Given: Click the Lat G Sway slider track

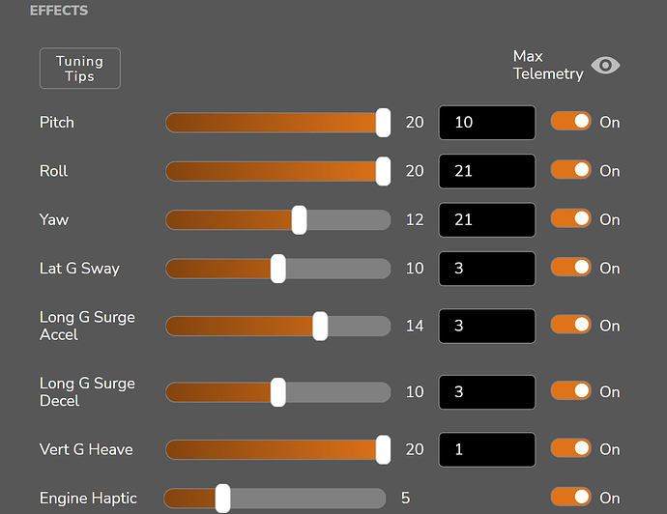Looking at the screenshot, I should tap(277, 269).
